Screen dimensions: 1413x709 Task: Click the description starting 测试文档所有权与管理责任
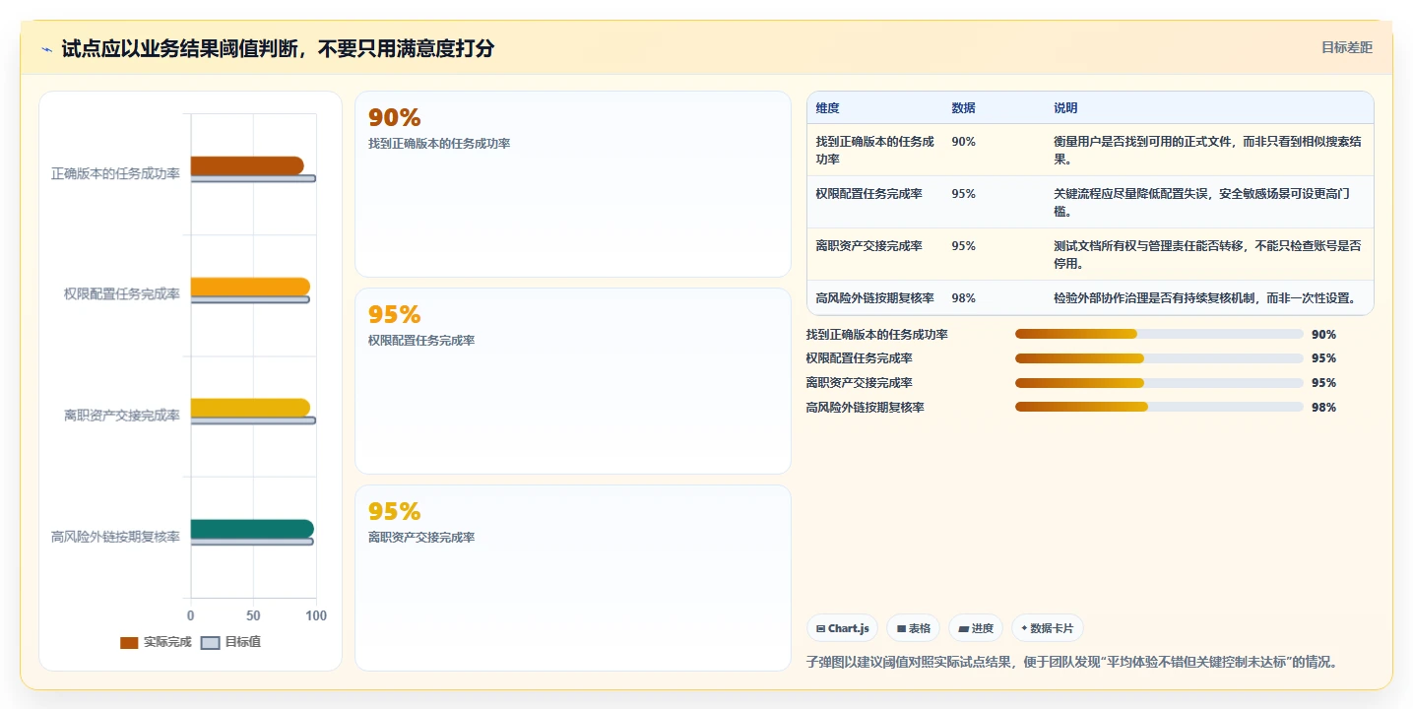[1208, 254]
